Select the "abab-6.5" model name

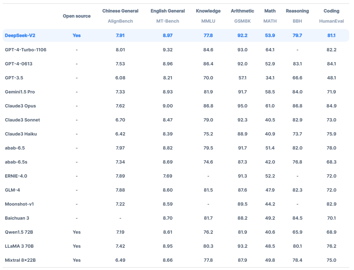coord(15,148)
